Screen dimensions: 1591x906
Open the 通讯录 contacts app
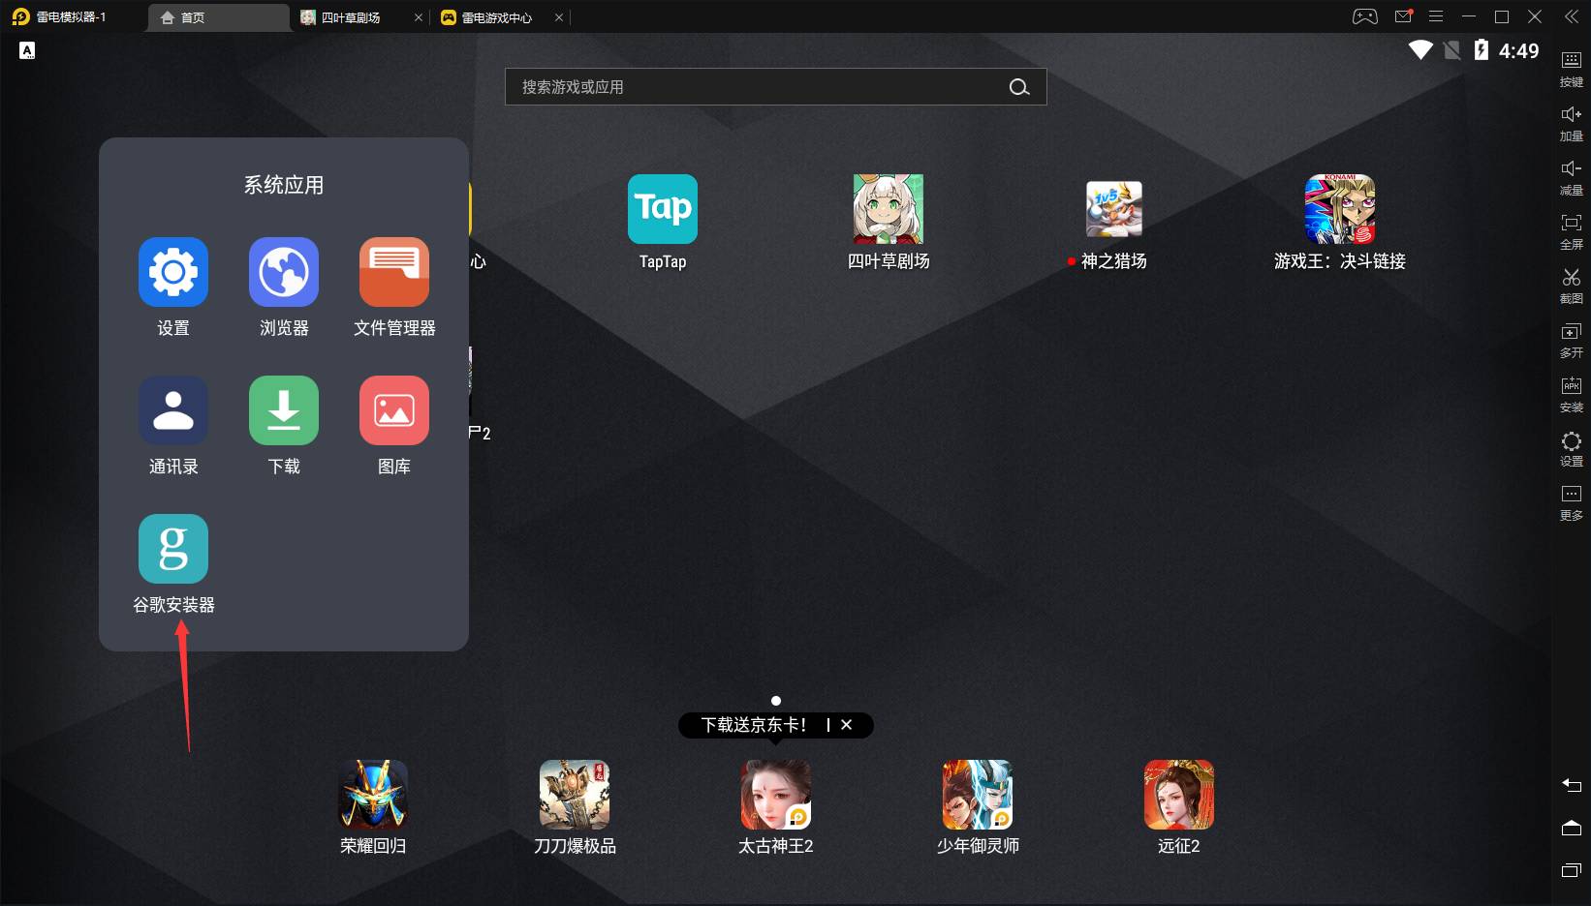(173, 410)
